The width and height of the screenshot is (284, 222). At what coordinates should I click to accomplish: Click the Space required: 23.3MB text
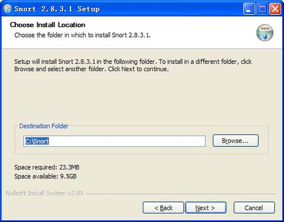[47, 167]
